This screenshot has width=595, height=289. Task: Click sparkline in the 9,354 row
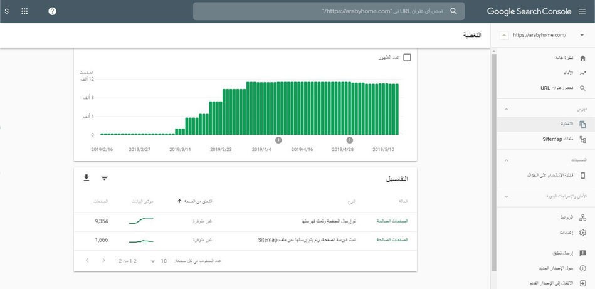tap(141, 220)
